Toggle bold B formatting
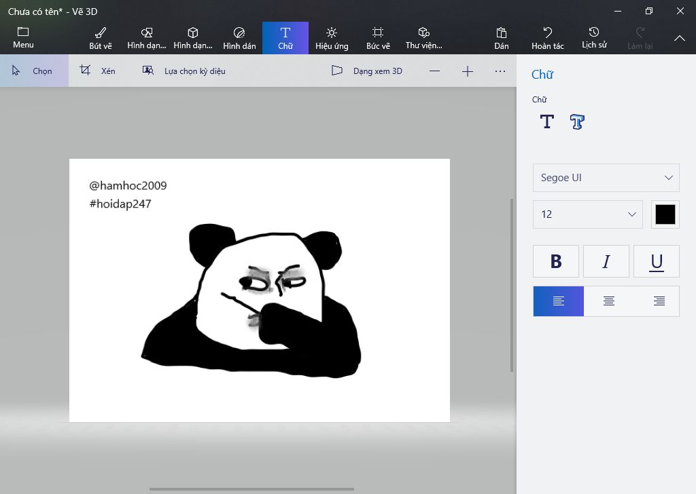 point(556,261)
